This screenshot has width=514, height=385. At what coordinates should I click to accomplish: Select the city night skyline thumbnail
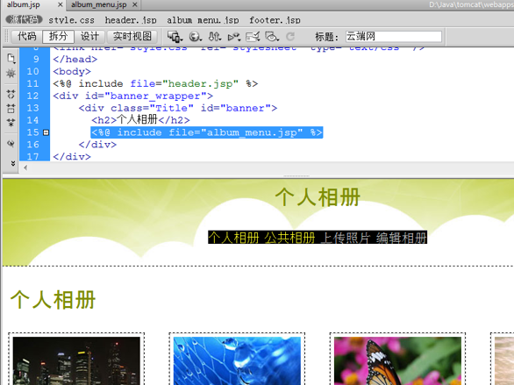pos(76,360)
